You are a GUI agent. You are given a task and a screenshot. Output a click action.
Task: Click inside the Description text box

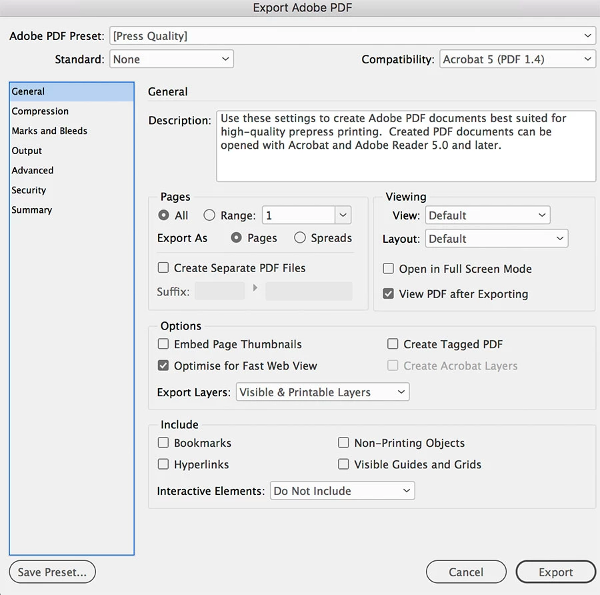(406, 146)
